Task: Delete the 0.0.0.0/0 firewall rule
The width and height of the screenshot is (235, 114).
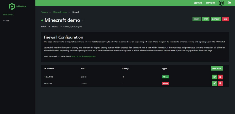Action: [x=220, y=83]
